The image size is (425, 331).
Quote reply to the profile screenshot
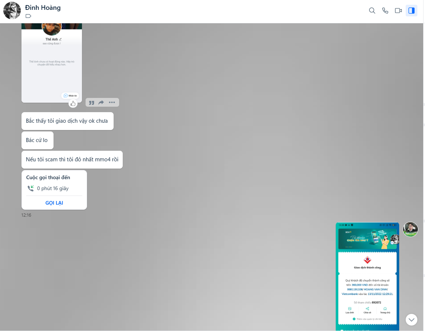92,102
